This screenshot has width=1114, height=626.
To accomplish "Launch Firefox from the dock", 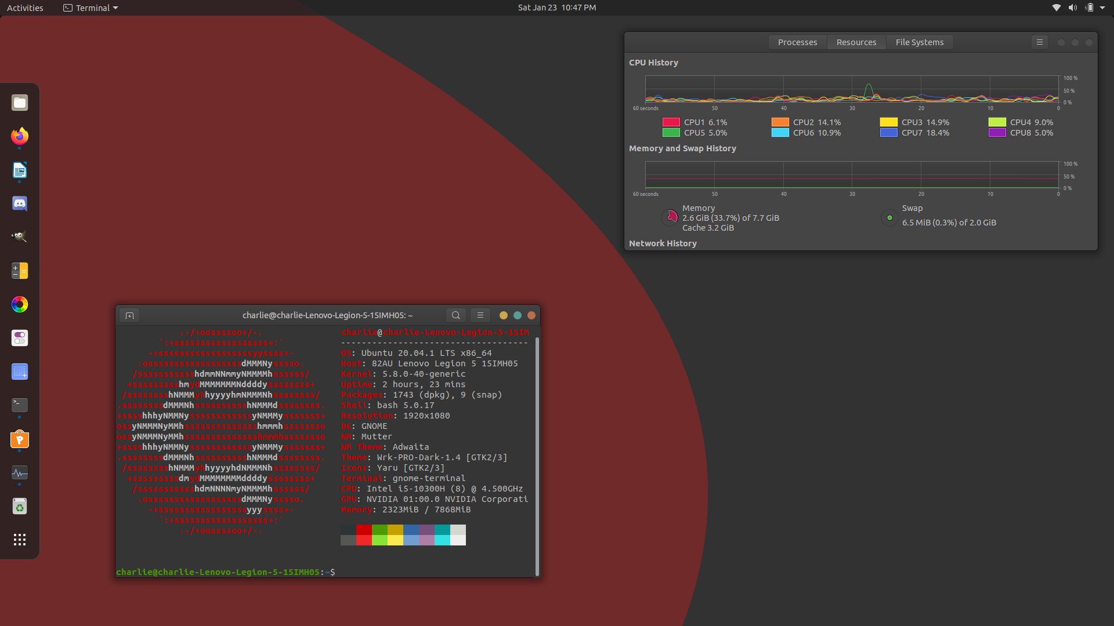I will (x=20, y=136).
